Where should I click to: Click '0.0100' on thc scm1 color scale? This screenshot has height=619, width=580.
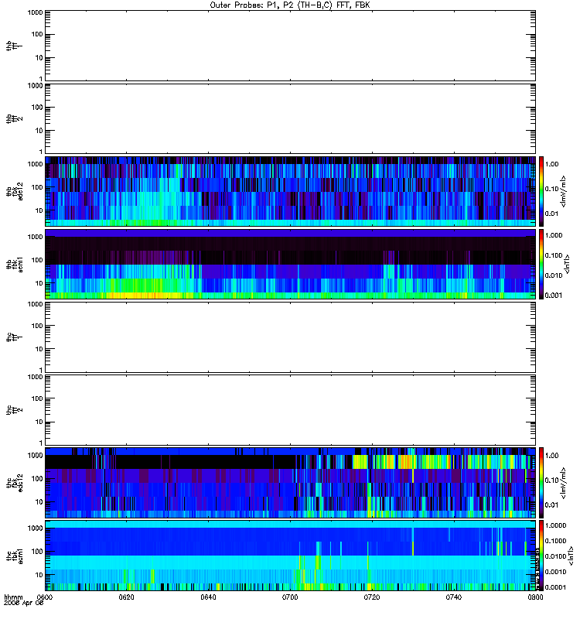coord(555,556)
